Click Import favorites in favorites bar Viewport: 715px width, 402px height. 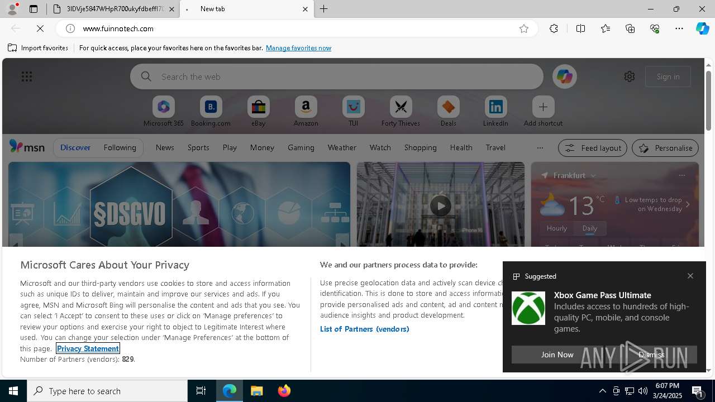[x=38, y=48]
